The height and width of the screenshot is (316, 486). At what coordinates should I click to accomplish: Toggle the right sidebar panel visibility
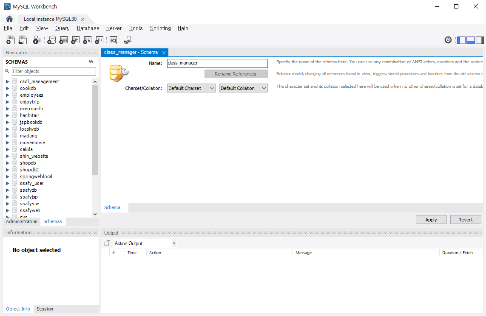(480, 40)
